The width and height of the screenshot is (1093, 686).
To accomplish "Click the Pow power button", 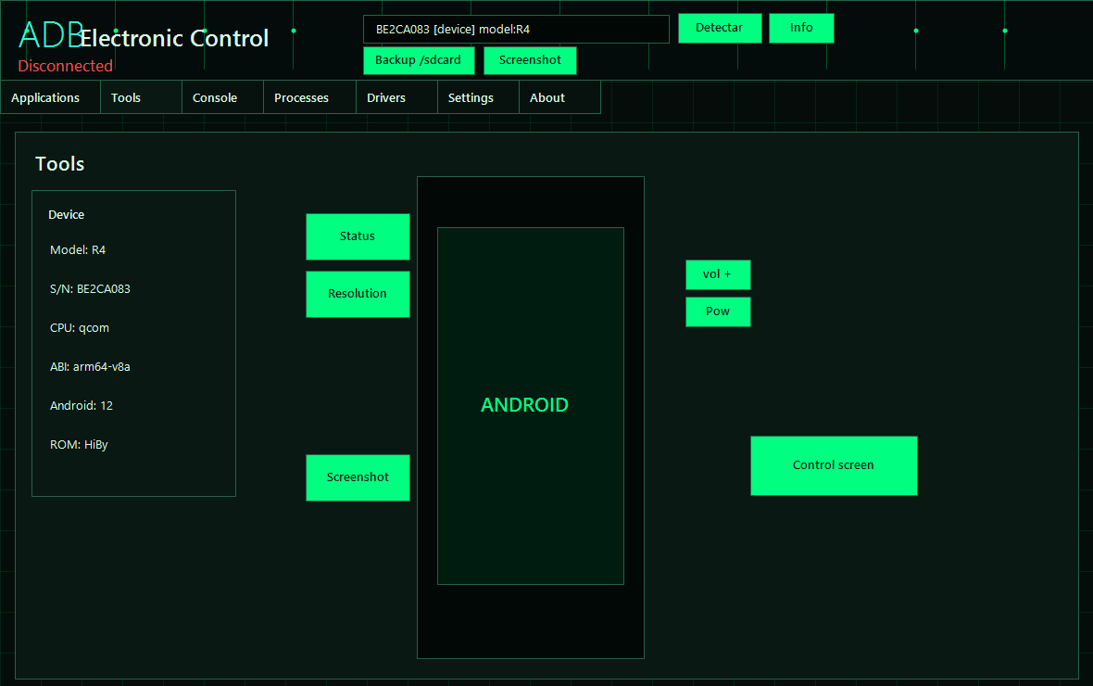I will click(718, 312).
